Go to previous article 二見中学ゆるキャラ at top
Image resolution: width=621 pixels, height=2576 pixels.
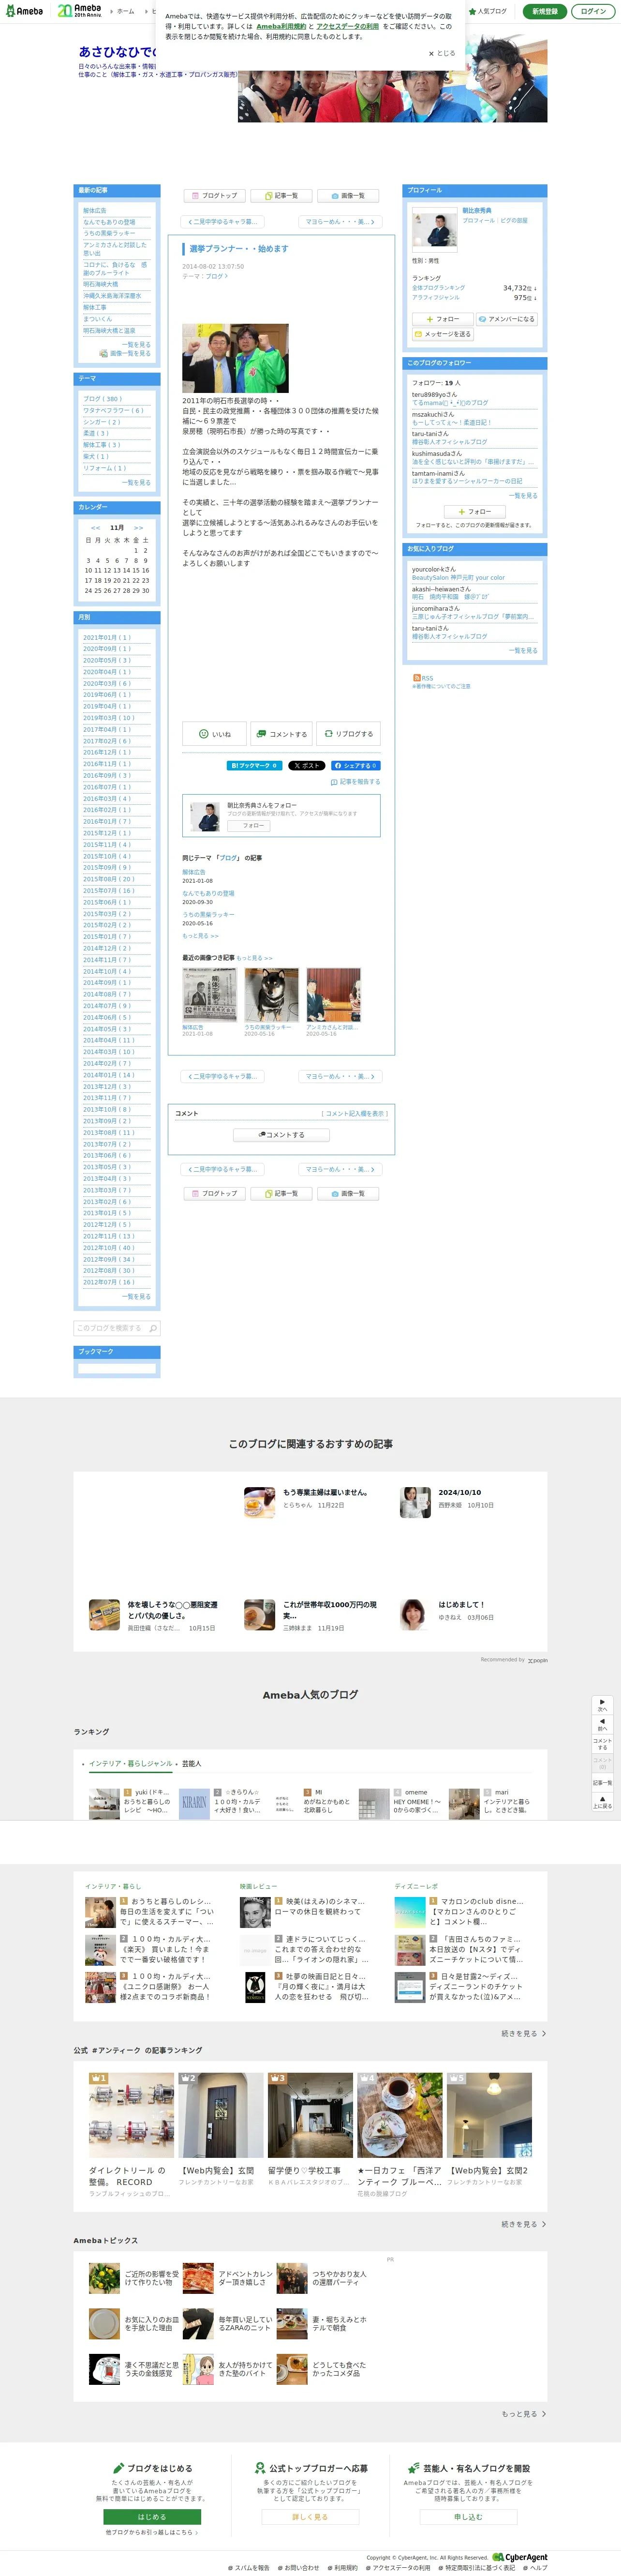pyautogui.click(x=223, y=222)
